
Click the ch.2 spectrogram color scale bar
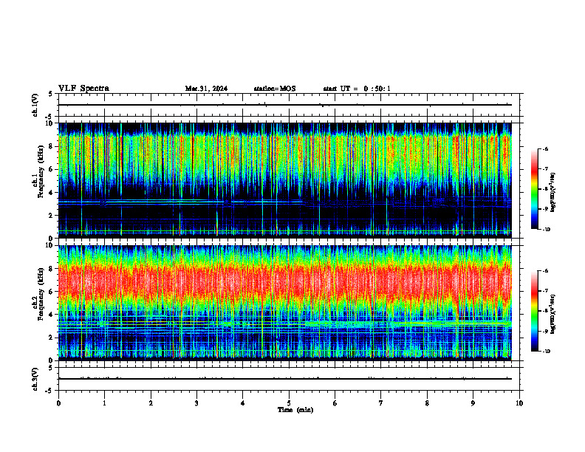[x=534, y=311]
